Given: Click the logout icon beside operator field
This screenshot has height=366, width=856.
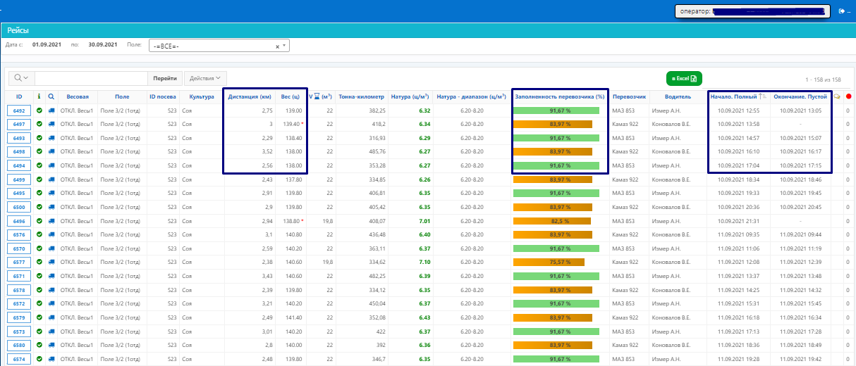Looking at the screenshot, I should coord(843,11).
